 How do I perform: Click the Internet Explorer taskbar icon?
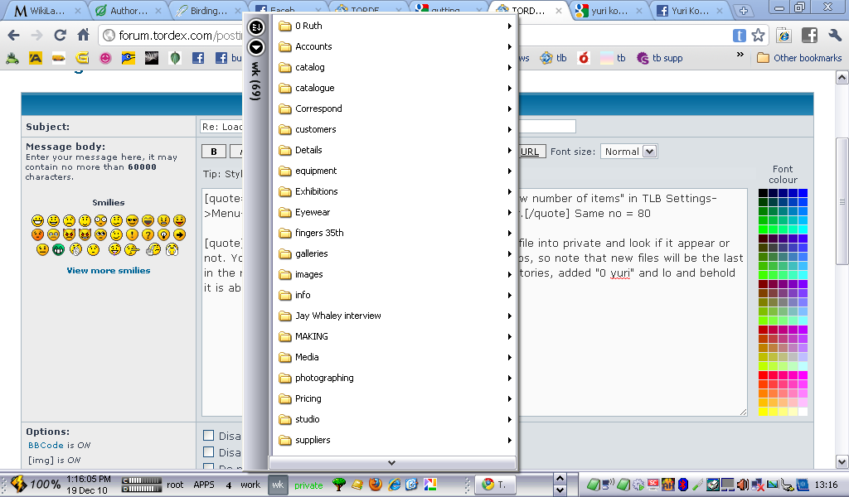click(x=395, y=485)
